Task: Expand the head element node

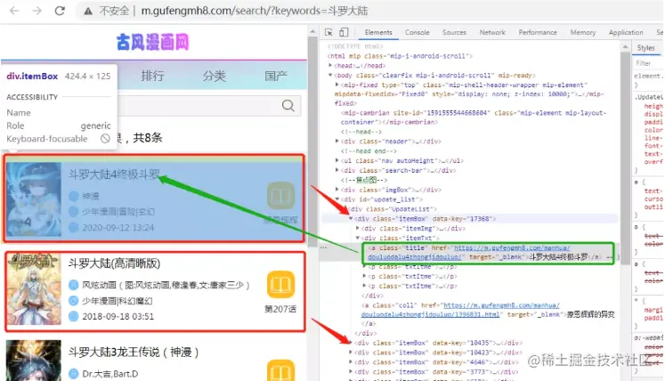Action: tap(330, 65)
